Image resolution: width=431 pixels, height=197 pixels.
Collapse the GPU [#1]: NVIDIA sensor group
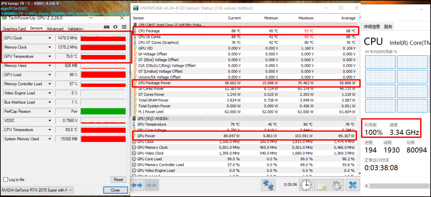coord(134,118)
